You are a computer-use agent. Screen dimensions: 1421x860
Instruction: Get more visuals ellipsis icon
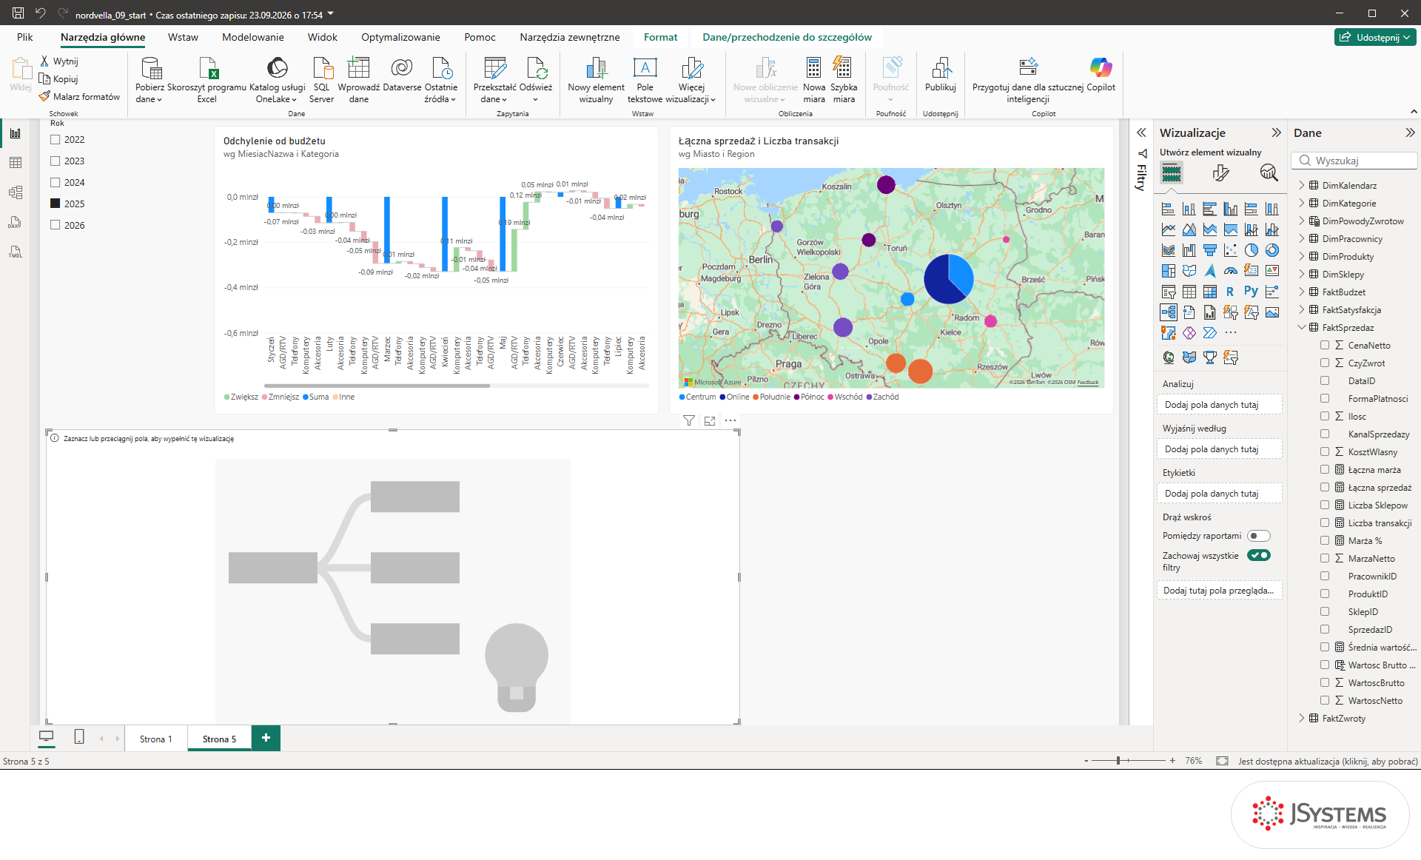coord(1230,333)
